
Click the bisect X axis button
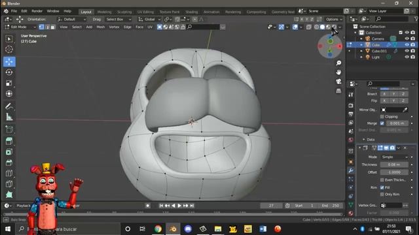[x=384, y=94]
